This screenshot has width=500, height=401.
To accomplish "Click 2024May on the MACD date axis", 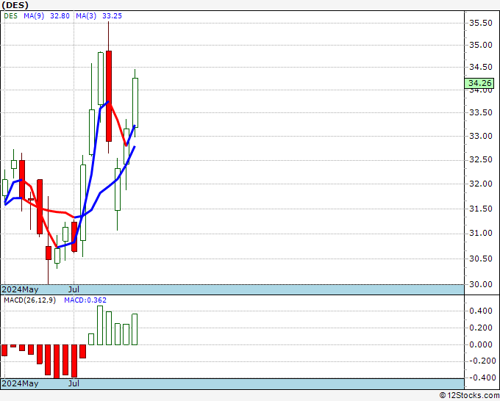I will click(x=20, y=383).
